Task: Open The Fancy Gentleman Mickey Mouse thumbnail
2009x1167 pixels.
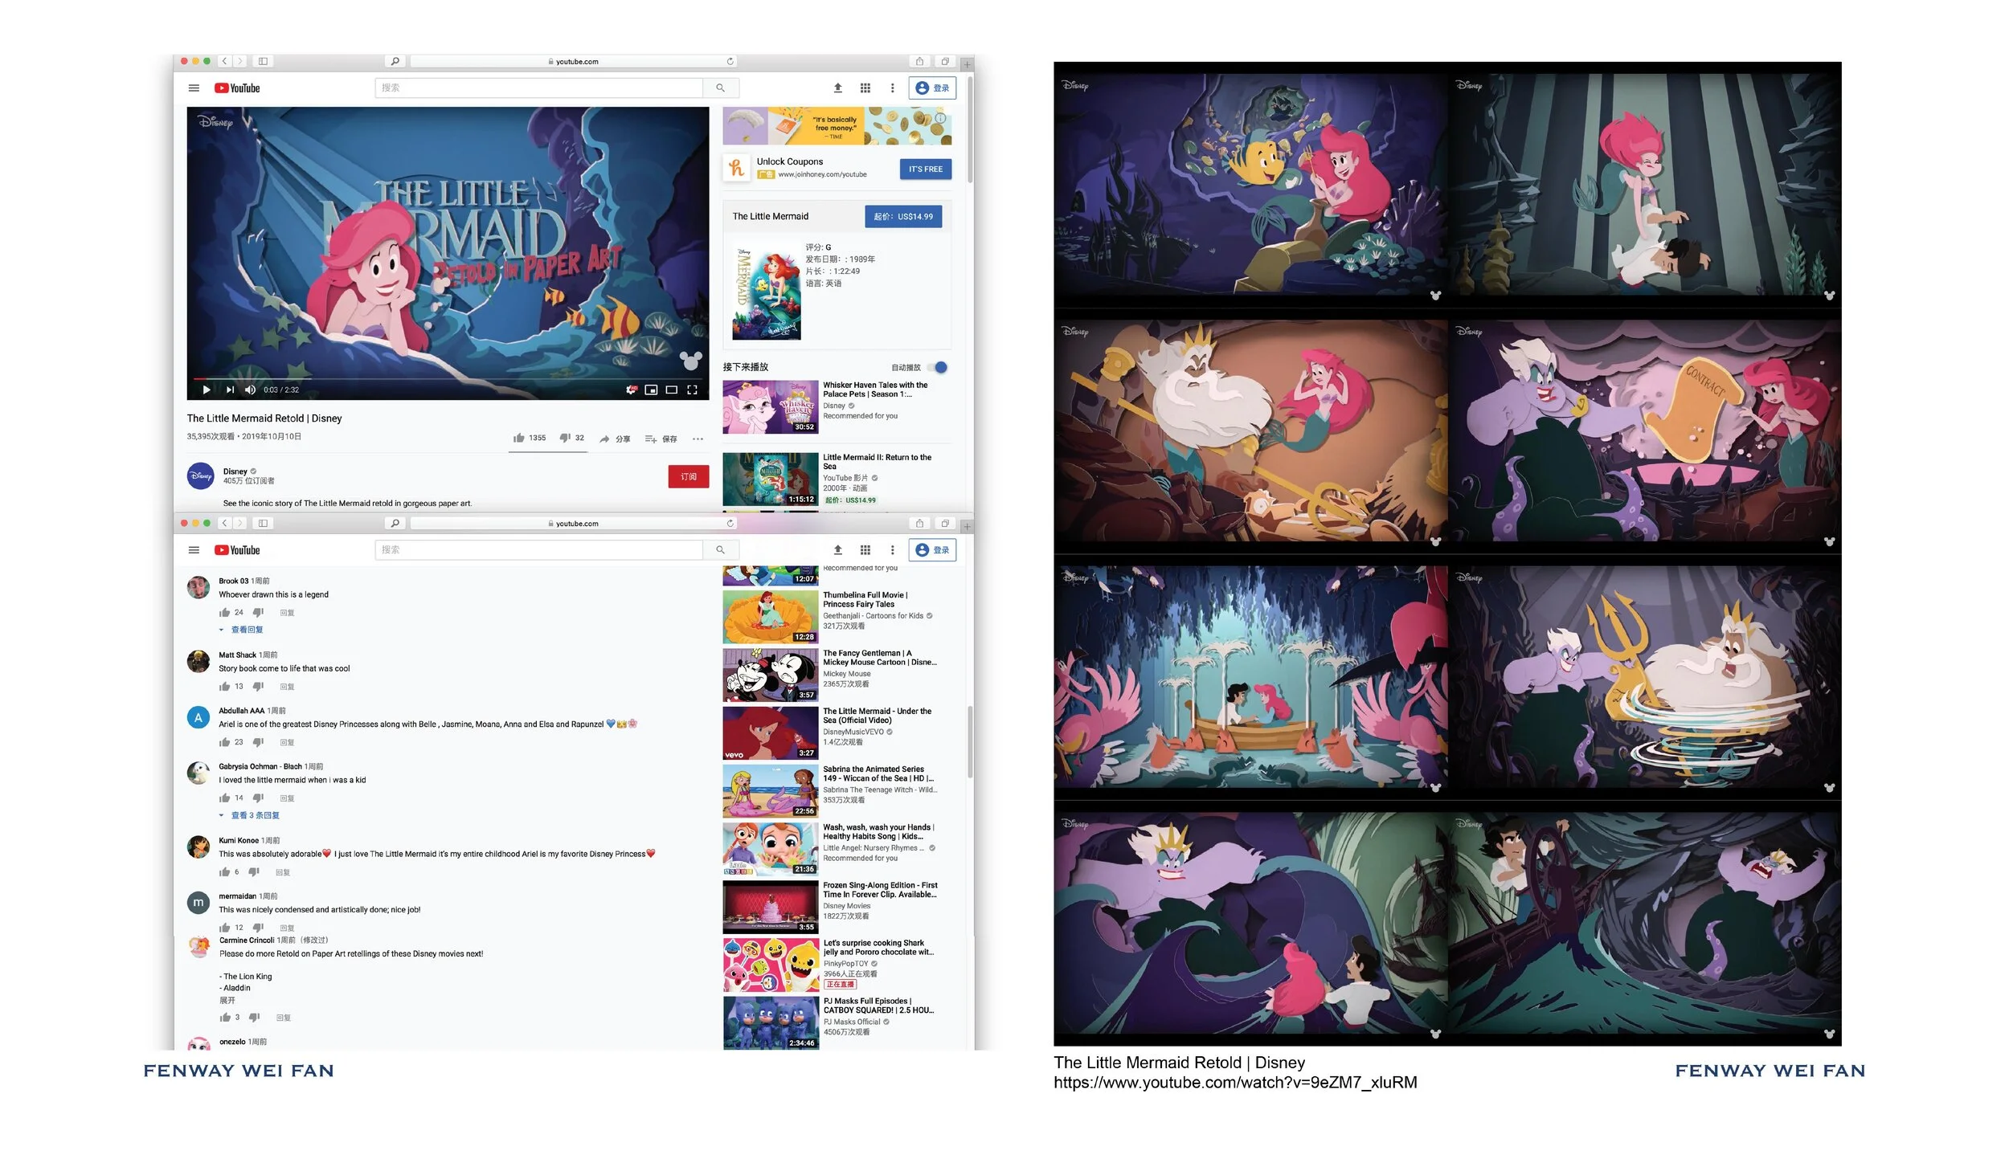Action: [770, 675]
